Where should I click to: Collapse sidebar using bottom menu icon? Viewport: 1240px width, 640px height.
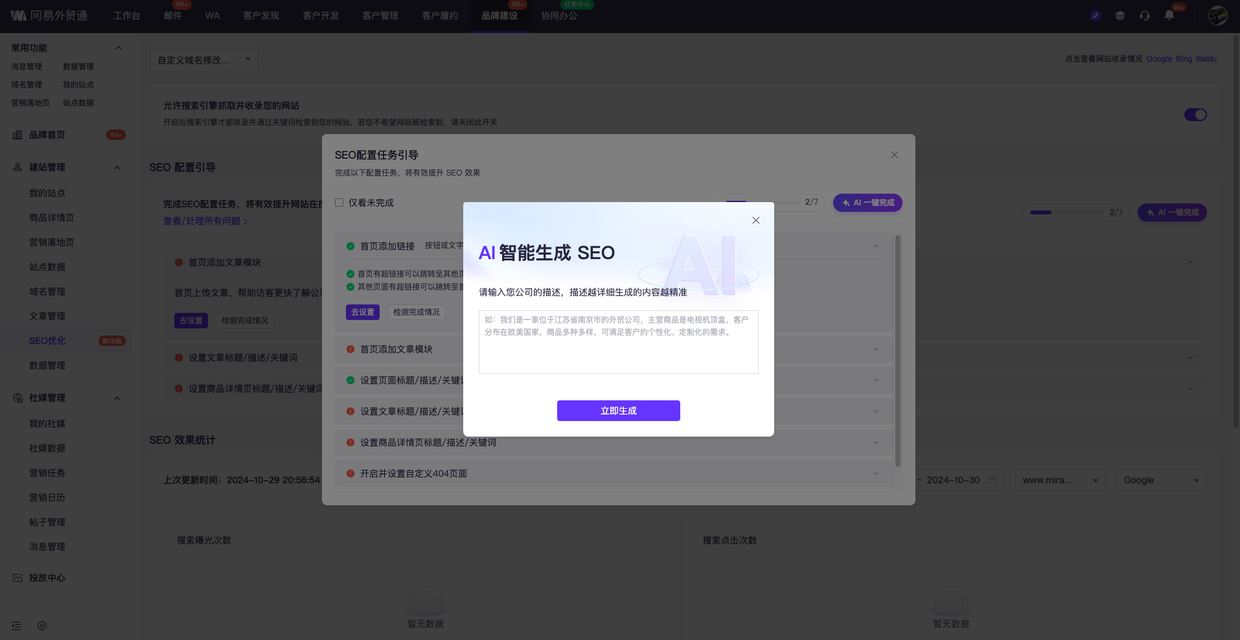[x=17, y=626]
